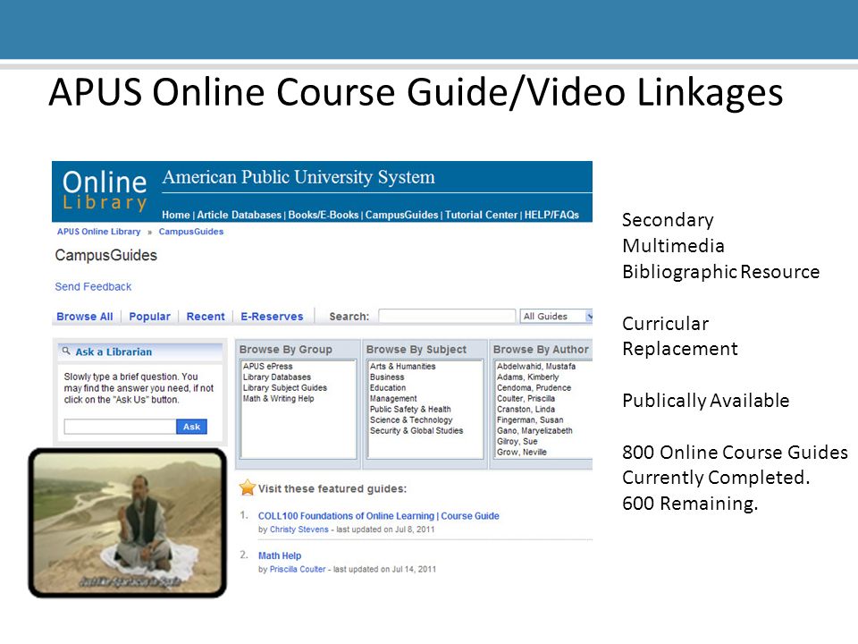Switch to the Browse All tab
This screenshot has width=858, height=644.
coord(85,317)
